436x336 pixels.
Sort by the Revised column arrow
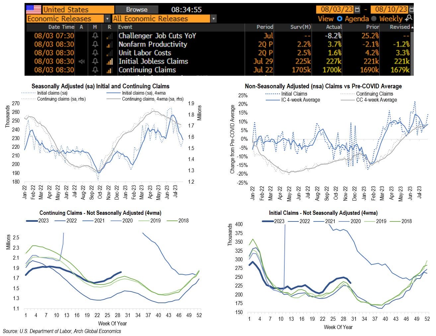412,27
